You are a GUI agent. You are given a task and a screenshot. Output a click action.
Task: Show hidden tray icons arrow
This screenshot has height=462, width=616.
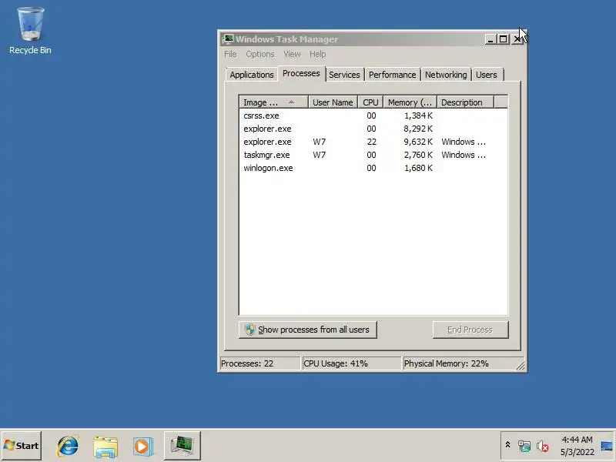(x=507, y=445)
